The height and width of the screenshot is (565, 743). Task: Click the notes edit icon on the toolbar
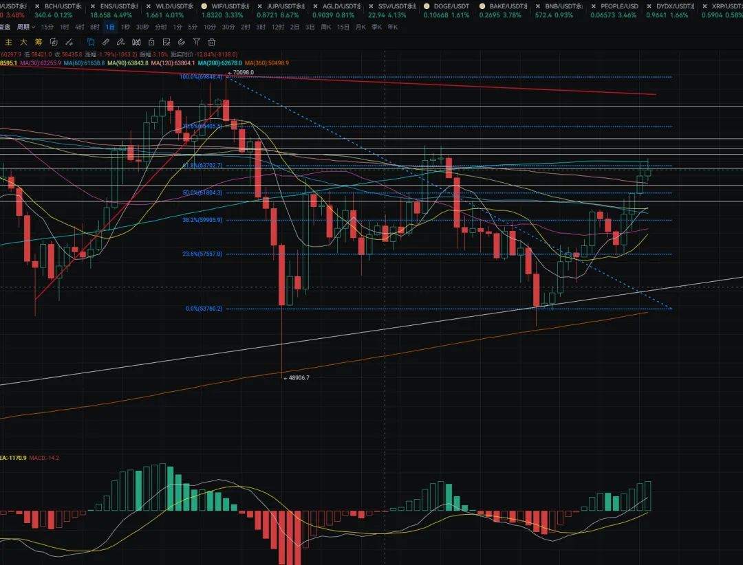click(166, 42)
